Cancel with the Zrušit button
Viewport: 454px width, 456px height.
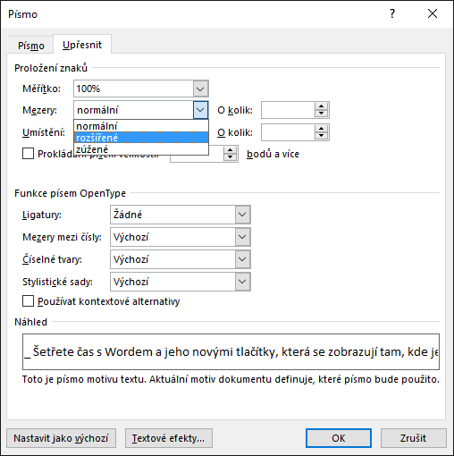[413, 438]
